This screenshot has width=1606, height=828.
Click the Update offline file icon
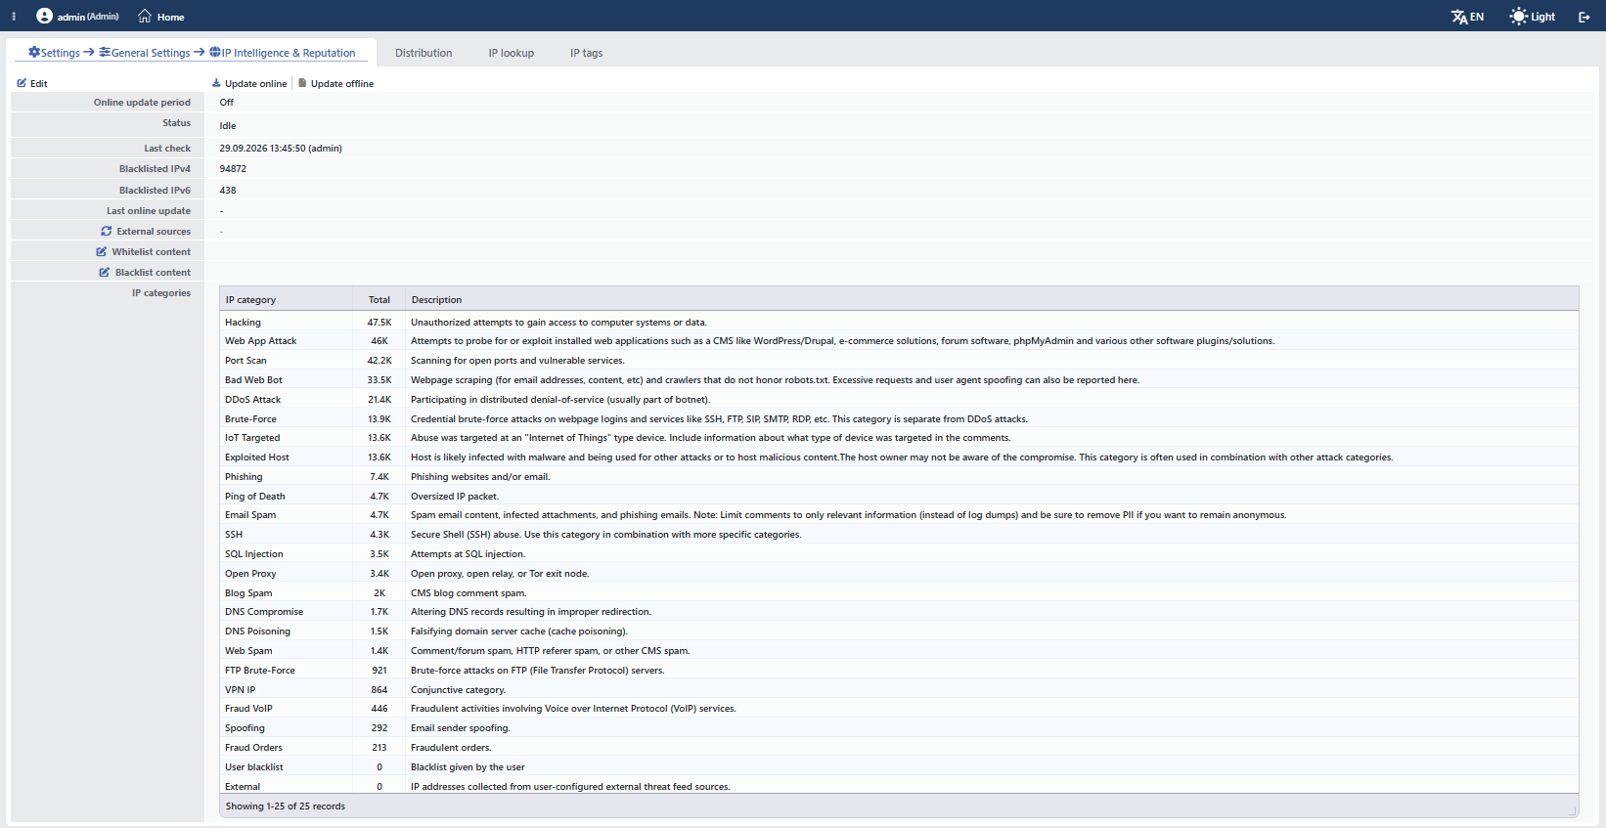tap(302, 83)
